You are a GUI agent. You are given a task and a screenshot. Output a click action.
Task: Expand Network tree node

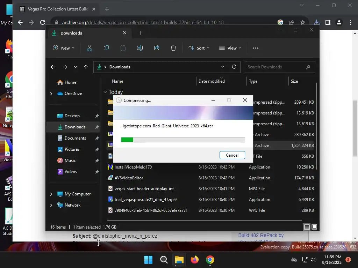tap(51, 205)
